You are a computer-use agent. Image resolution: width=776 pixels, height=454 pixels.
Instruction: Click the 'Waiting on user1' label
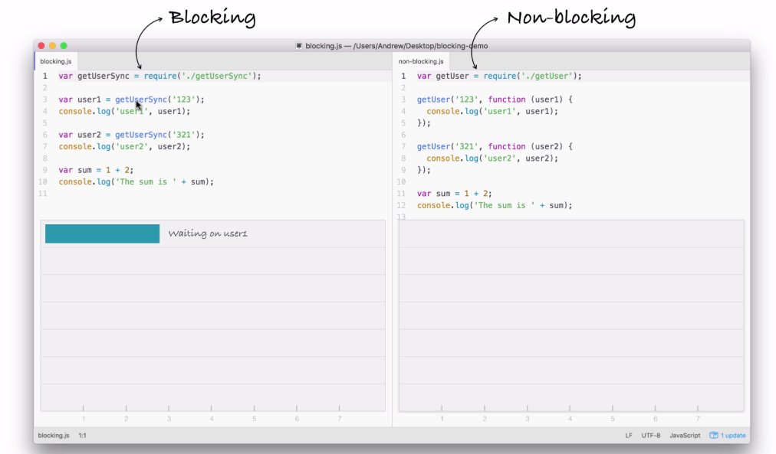208,234
